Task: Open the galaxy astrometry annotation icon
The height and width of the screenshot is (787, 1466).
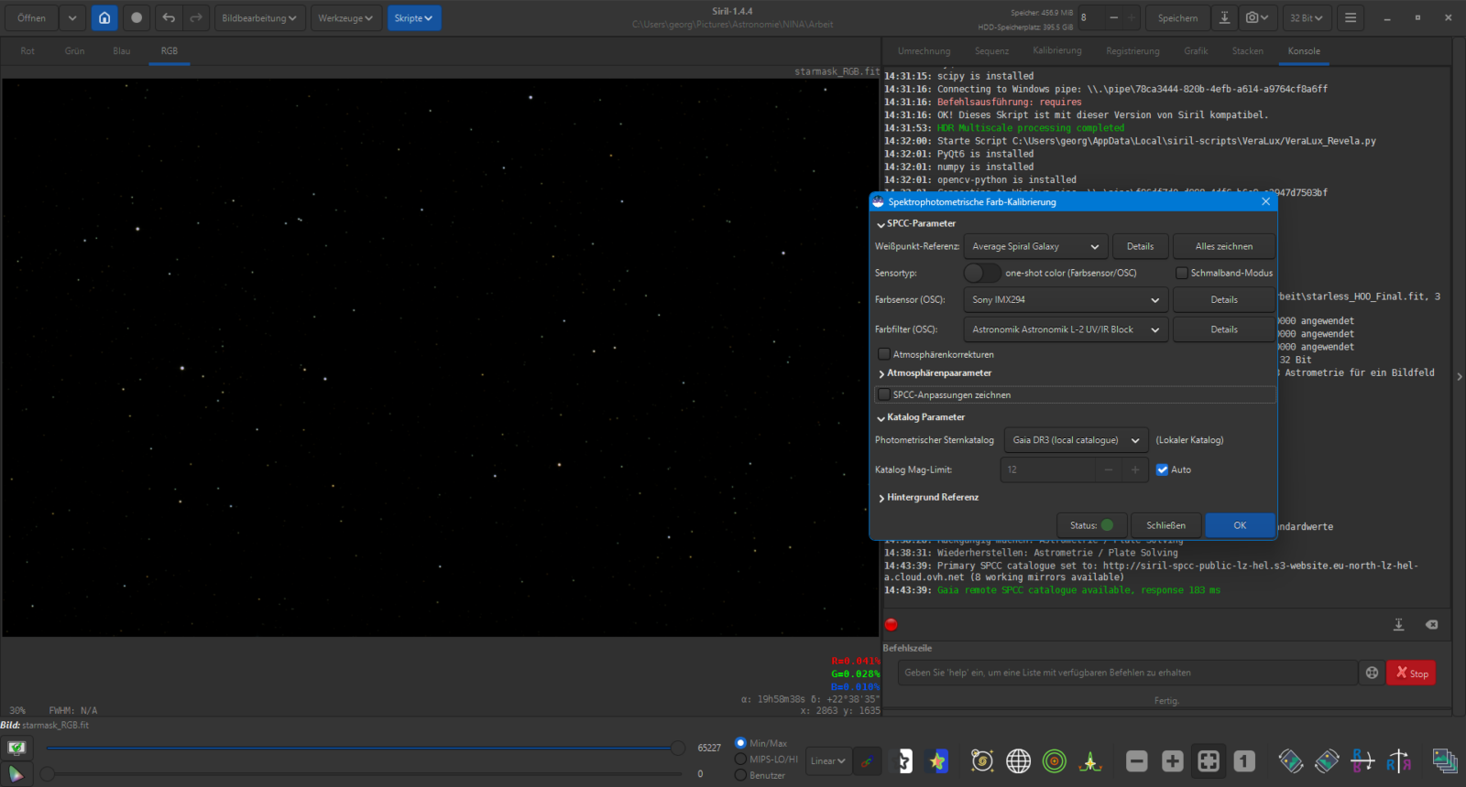Action: pos(982,761)
